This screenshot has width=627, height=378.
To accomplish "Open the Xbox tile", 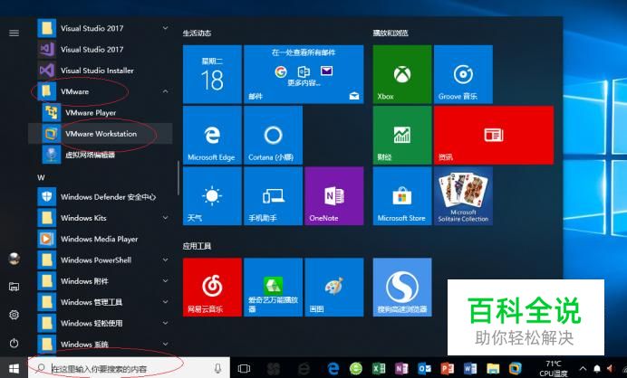I will (402, 74).
